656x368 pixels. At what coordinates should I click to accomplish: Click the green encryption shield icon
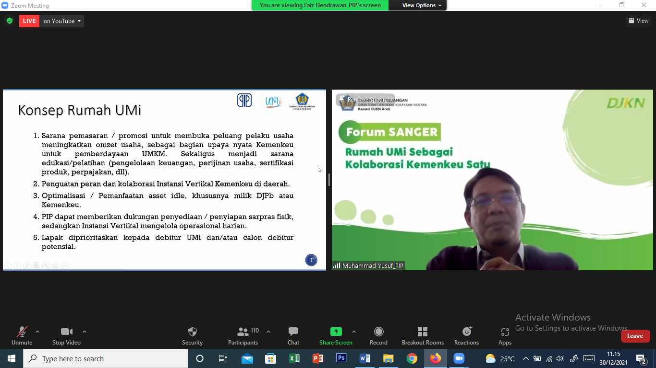coord(10,21)
